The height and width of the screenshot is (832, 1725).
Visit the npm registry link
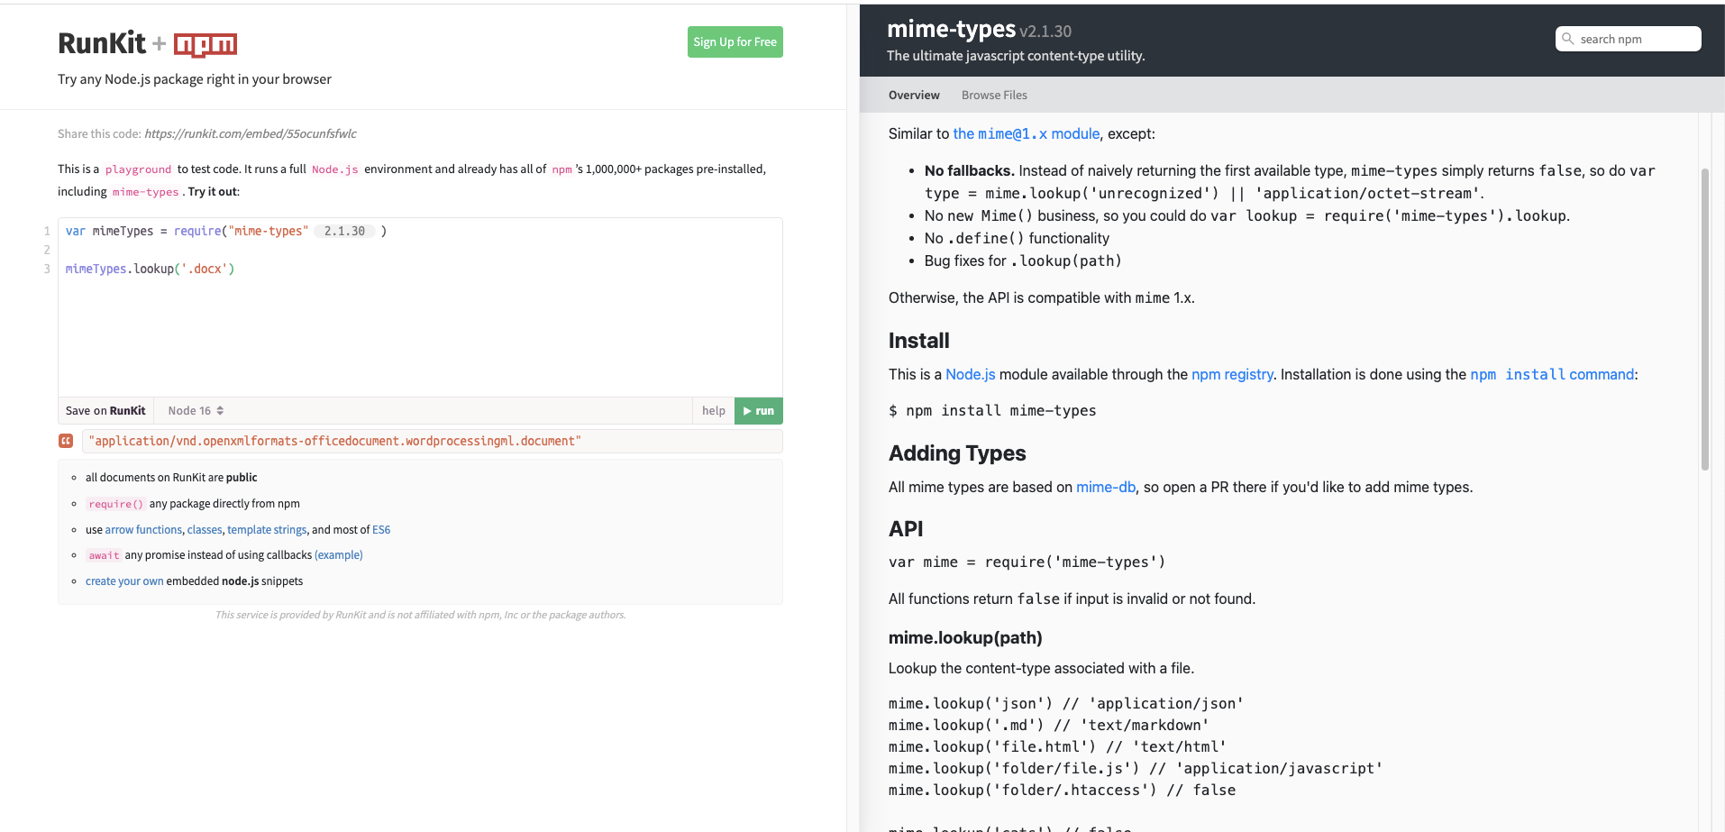(x=1232, y=374)
